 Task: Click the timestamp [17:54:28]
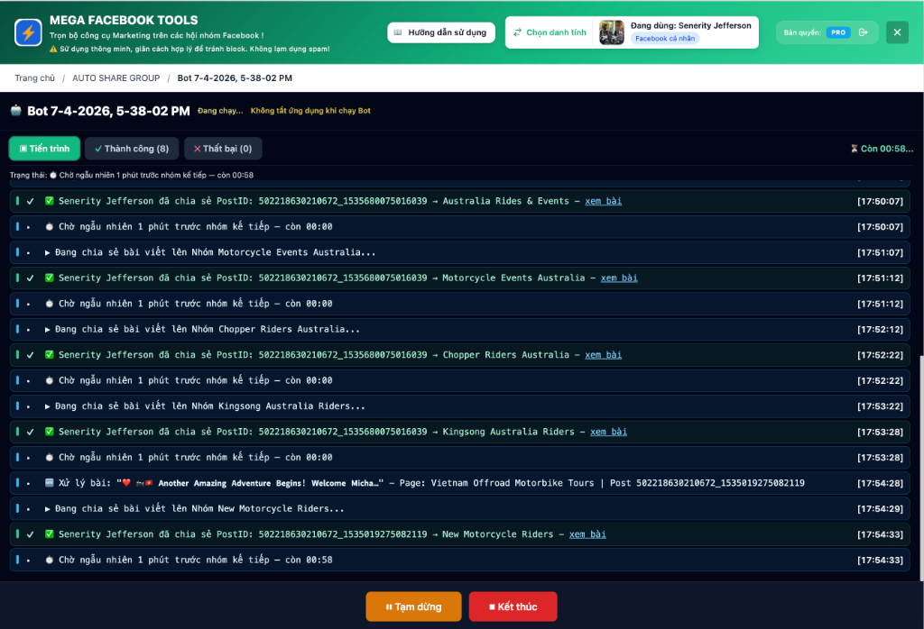pyautogui.click(x=880, y=483)
